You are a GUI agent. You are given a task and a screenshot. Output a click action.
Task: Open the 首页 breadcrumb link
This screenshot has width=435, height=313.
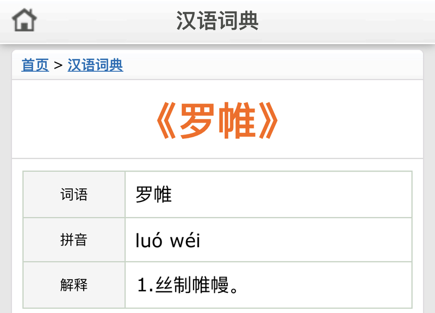tap(35, 65)
